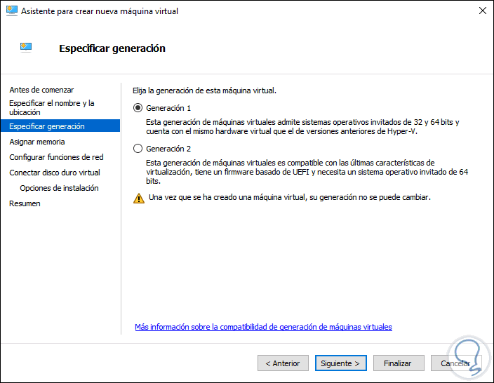Go to Conectar disco duro virtual step
Viewport: 494px width, 383px height.
pyautogui.click(x=55, y=173)
